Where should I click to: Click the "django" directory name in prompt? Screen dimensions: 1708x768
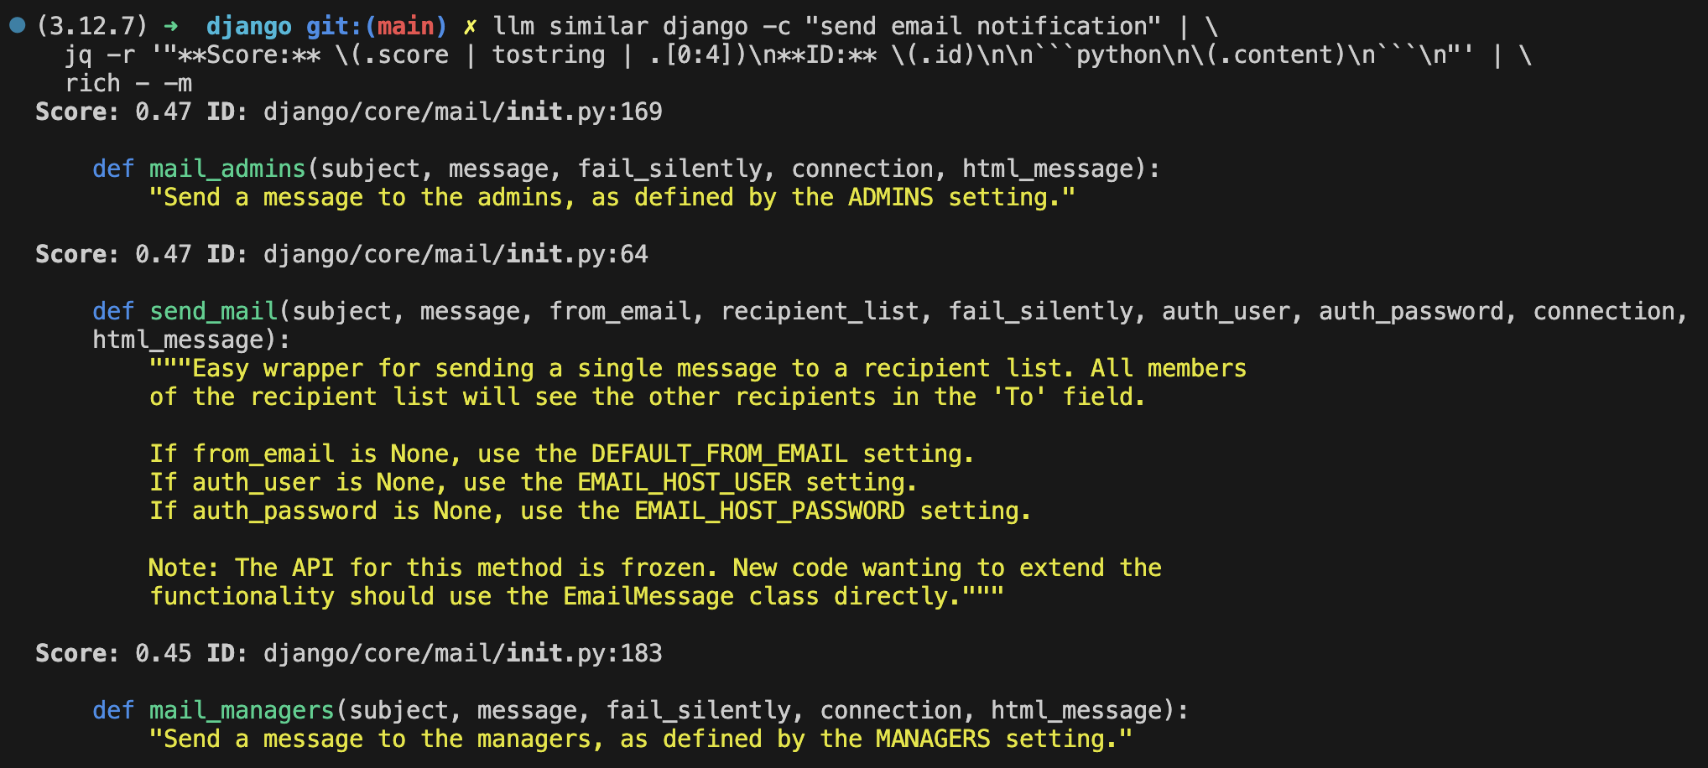tap(249, 27)
